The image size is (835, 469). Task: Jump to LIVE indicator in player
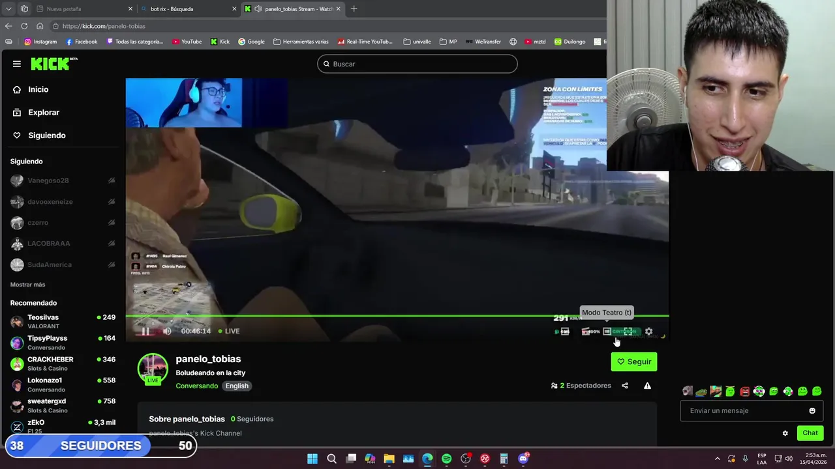pos(229,331)
